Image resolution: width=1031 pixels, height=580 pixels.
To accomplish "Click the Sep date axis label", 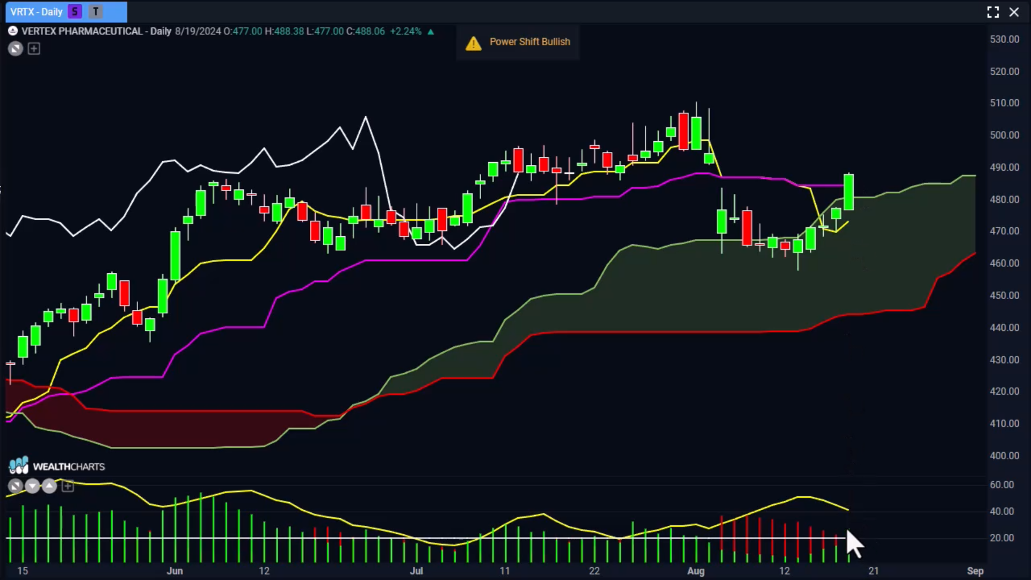I will pos(975,571).
